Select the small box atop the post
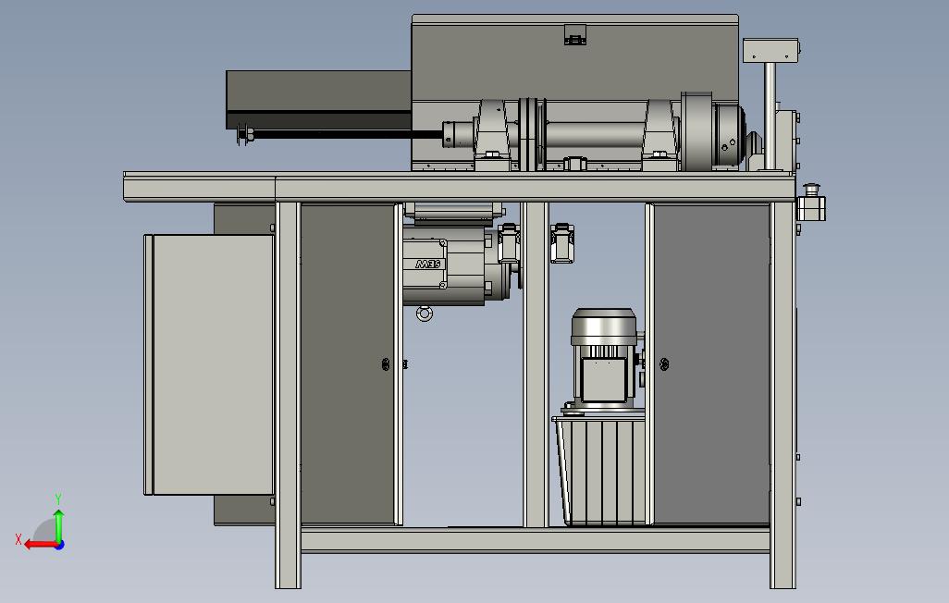Image resolution: width=949 pixels, height=603 pixels. (771, 50)
